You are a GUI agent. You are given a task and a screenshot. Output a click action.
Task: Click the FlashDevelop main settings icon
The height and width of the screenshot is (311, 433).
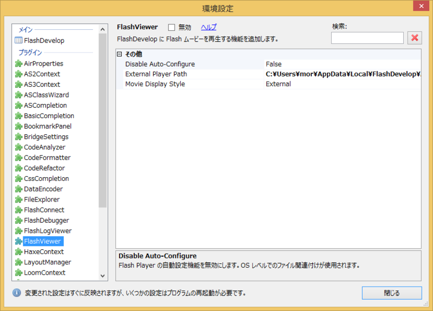[18, 40]
